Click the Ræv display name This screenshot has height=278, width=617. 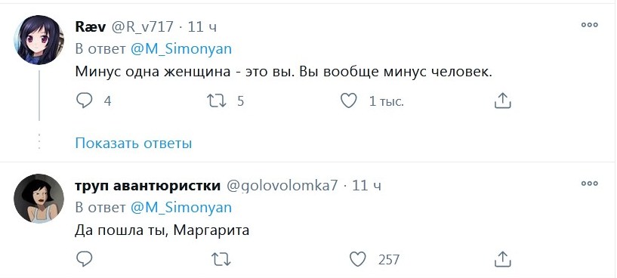(x=90, y=26)
